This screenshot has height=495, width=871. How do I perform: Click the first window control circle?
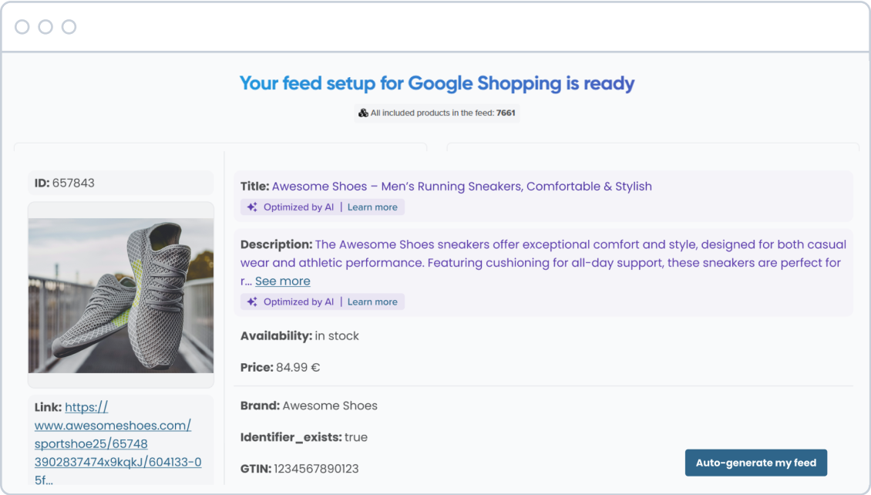point(22,27)
